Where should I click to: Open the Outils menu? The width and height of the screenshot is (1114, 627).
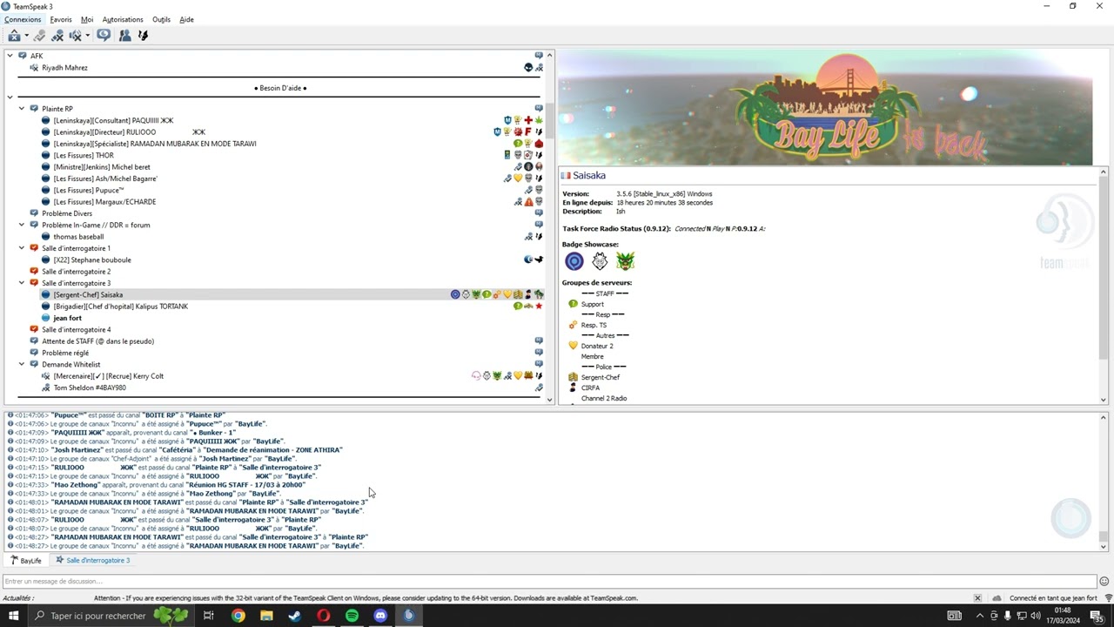point(161,19)
